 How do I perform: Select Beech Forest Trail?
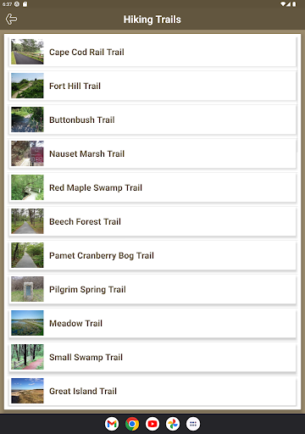[x=152, y=221]
